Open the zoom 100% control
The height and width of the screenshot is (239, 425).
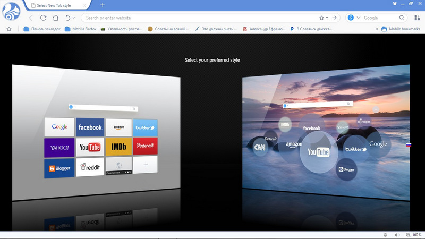pos(414,235)
